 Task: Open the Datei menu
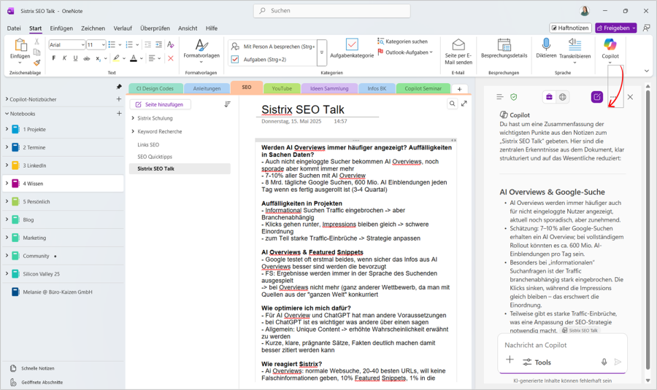14,28
